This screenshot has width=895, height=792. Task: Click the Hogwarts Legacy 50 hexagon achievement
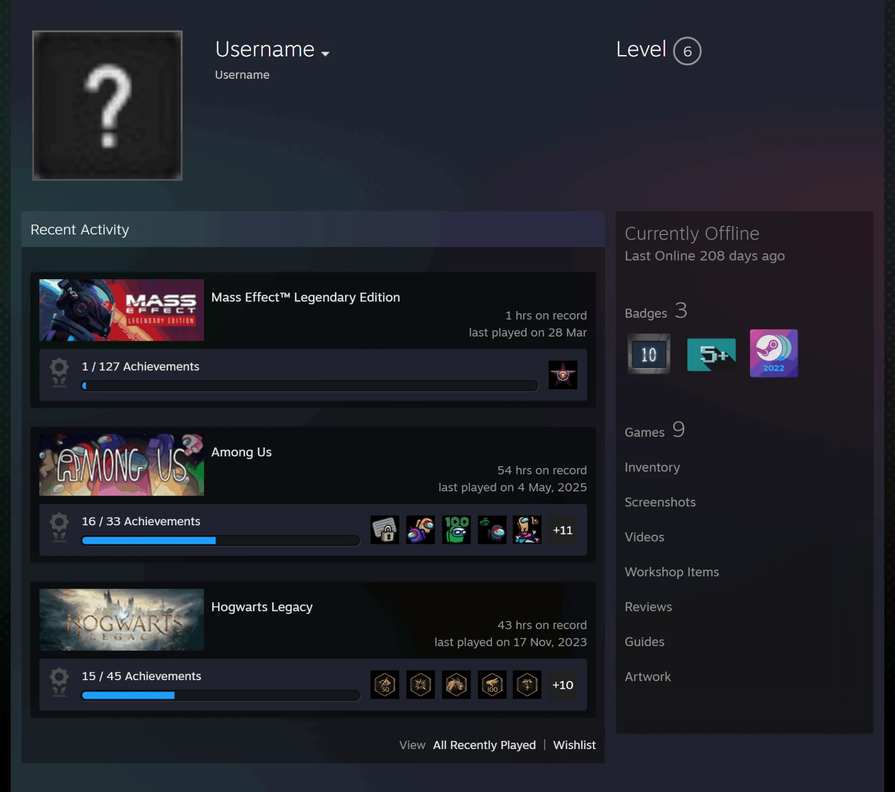tap(385, 684)
